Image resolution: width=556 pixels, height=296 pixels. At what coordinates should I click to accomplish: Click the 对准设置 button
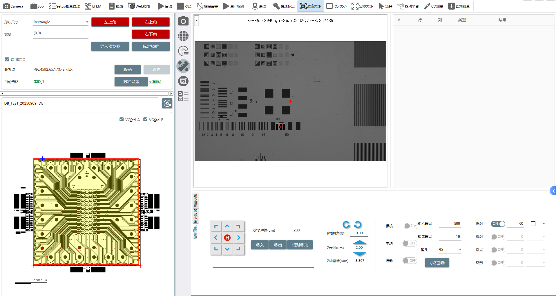click(131, 82)
